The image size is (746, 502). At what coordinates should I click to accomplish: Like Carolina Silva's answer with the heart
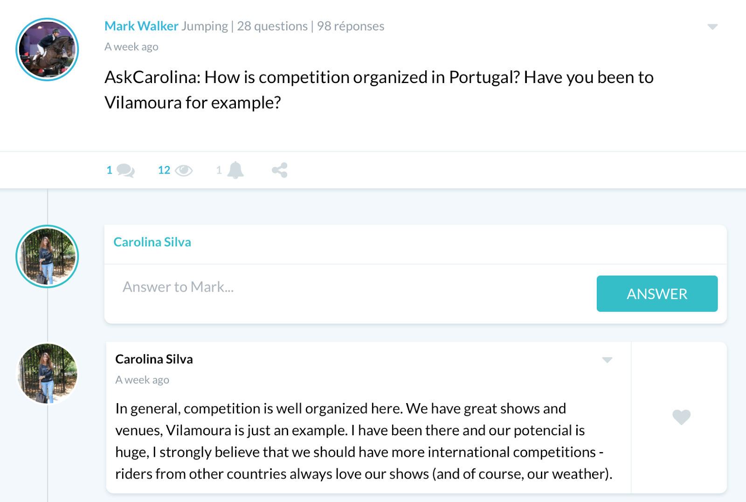pos(681,417)
